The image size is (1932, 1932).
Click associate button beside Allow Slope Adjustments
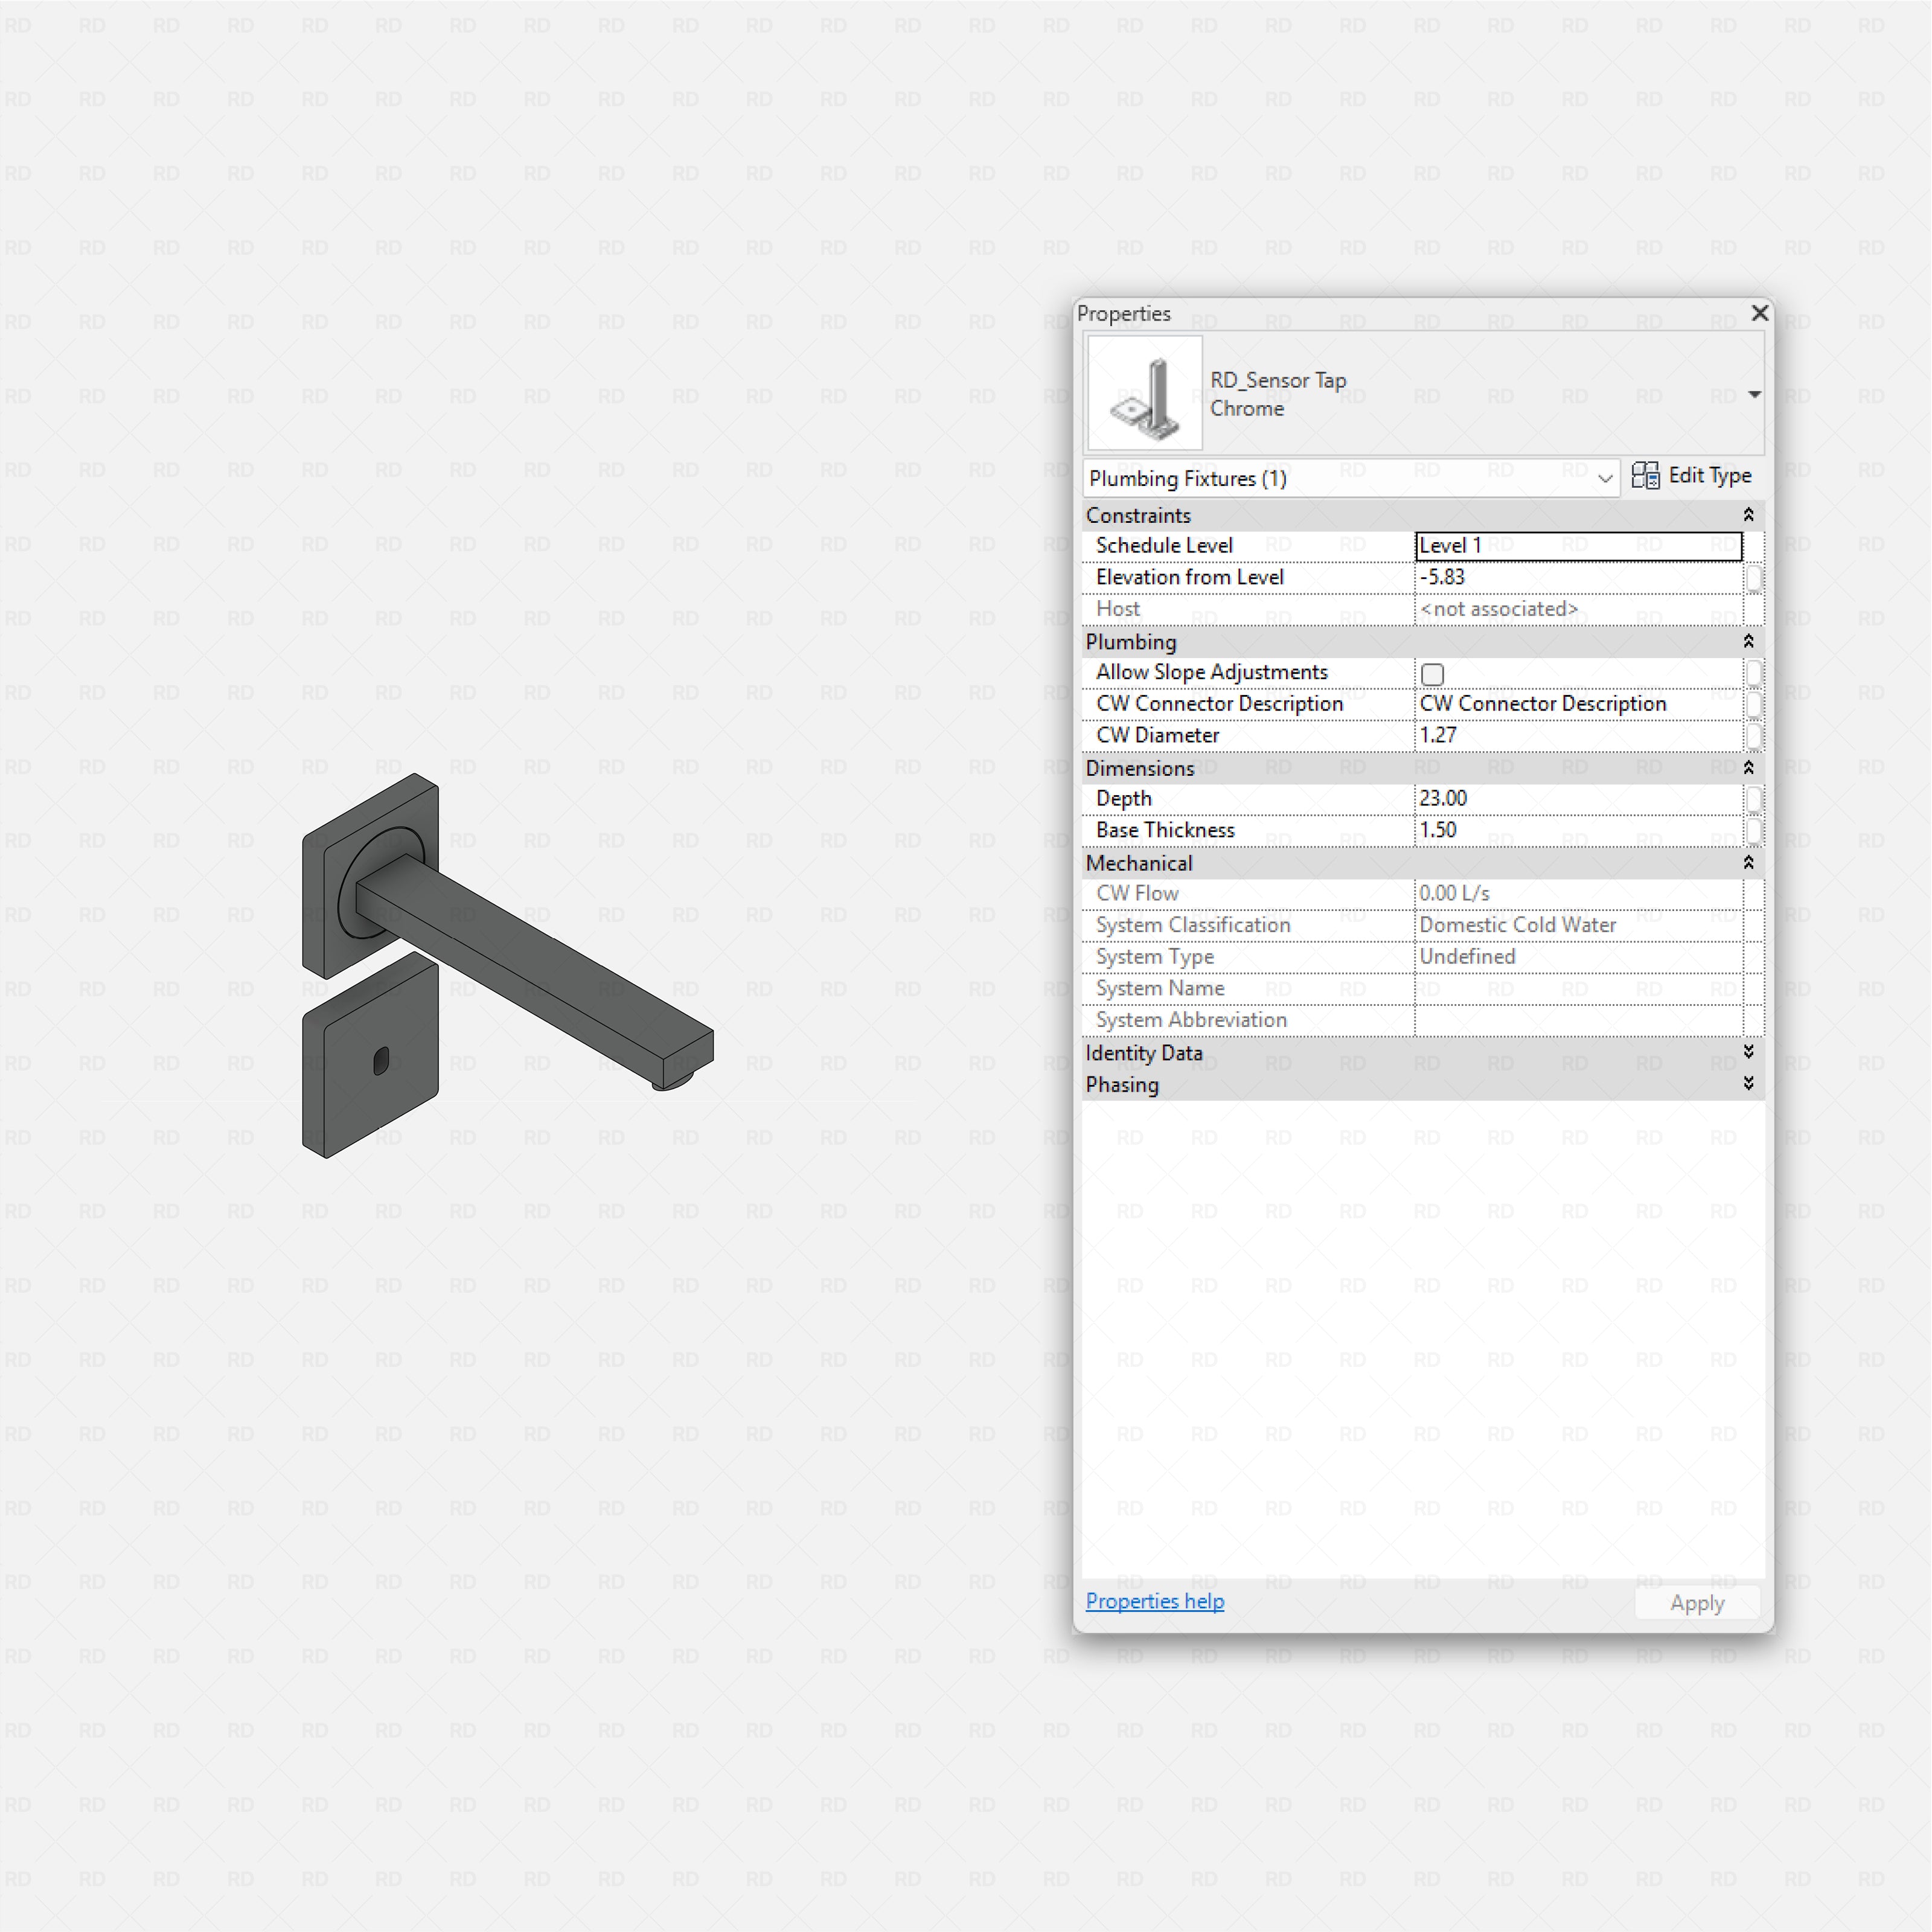point(1753,672)
